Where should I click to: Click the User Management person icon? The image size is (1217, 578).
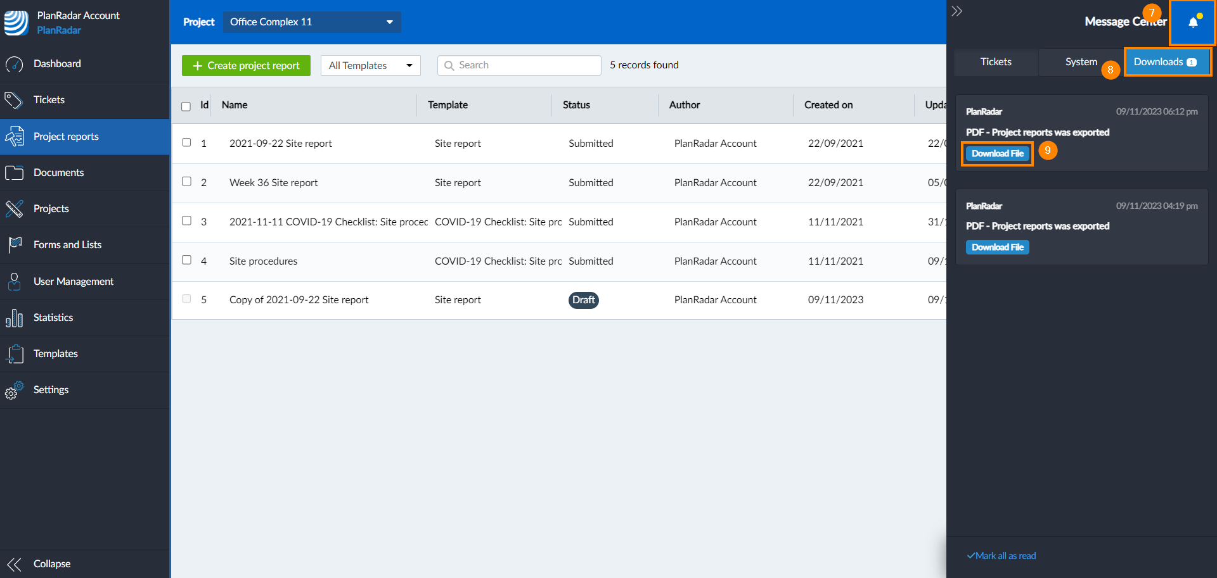click(x=14, y=282)
